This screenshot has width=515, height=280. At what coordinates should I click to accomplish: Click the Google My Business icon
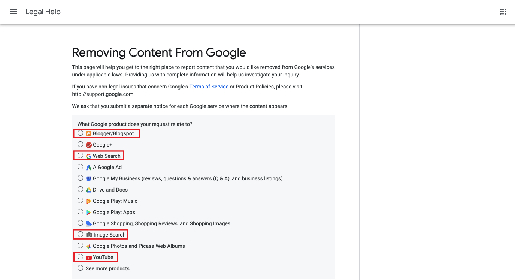89,178
